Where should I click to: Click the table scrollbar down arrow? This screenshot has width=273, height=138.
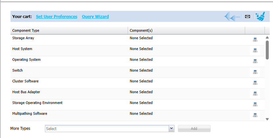(267, 119)
